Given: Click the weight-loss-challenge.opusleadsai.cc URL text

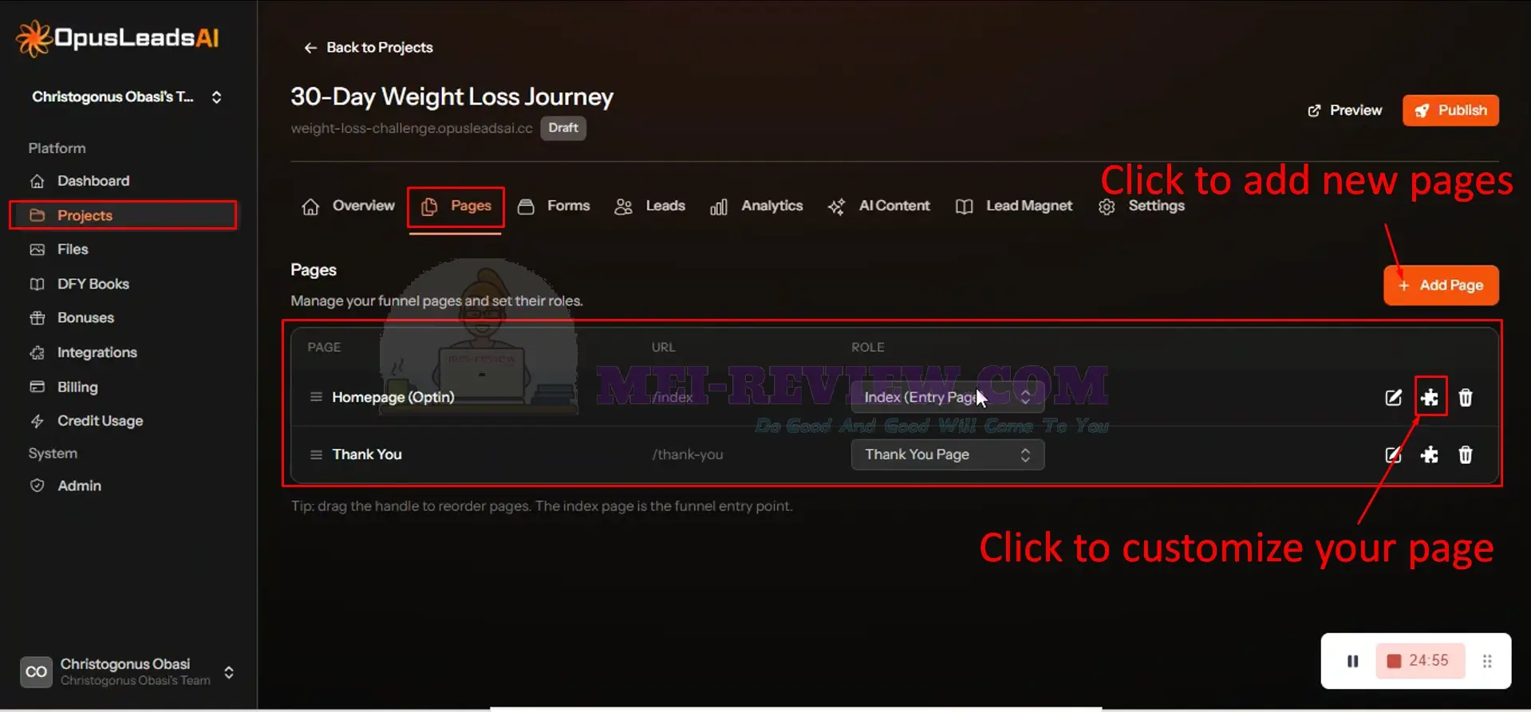Looking at the screenshot, I should click(412, 128).
